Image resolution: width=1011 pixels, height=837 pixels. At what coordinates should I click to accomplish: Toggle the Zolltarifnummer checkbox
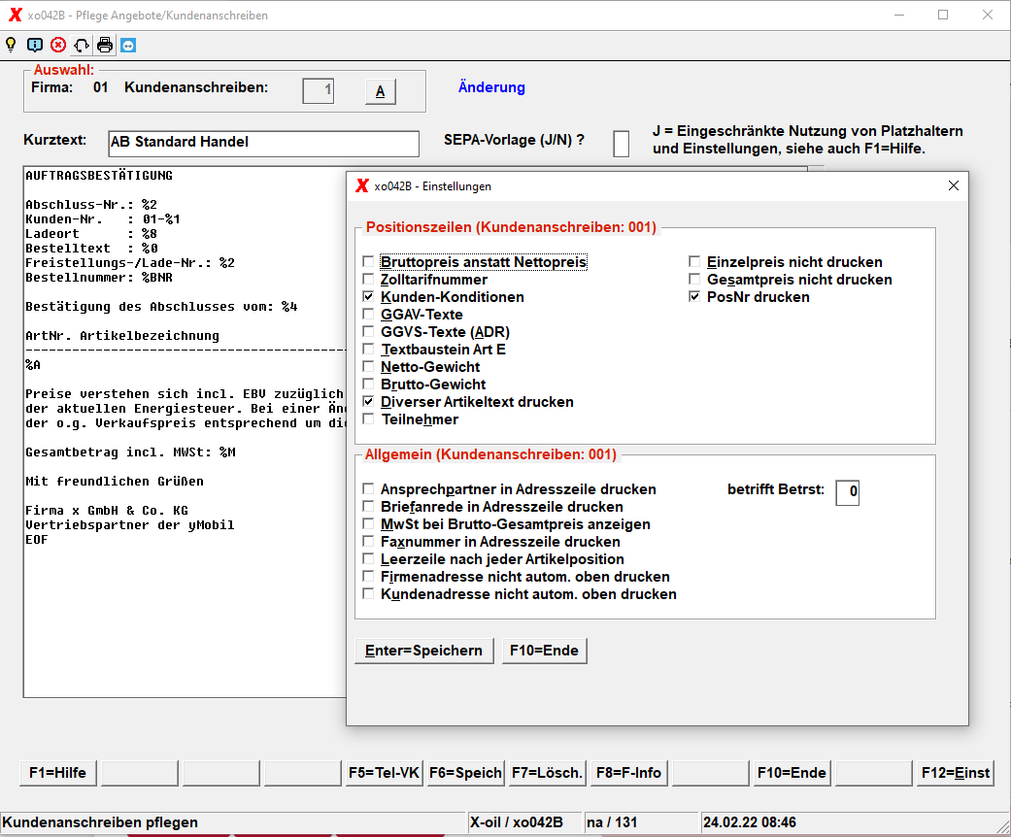pyautogui.click(x=368, y=280)
